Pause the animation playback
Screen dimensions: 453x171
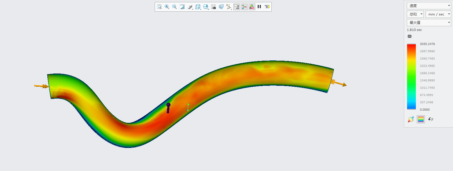point(259,7)
